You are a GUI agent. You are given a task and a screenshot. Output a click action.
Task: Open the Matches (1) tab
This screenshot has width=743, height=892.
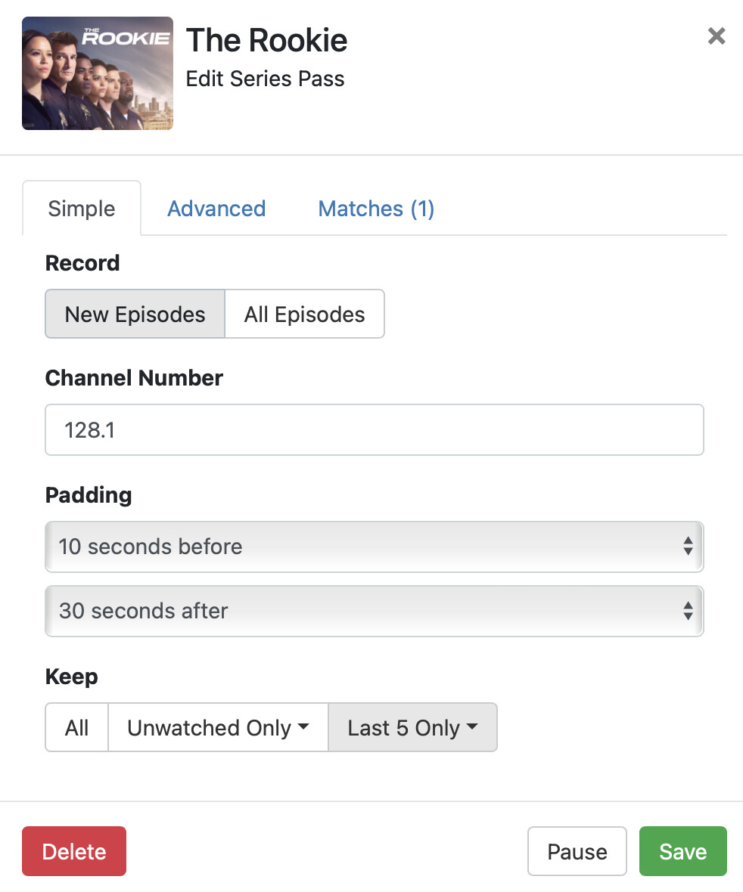(376, 209)
